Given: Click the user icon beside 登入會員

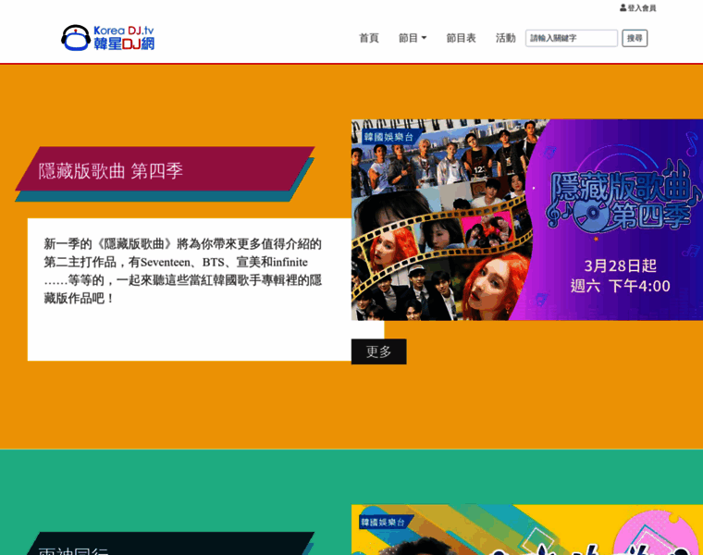Looking at the screenshot, I should click(623, 7).
